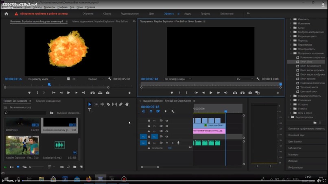Select the Slip tool

pos(114,104)
